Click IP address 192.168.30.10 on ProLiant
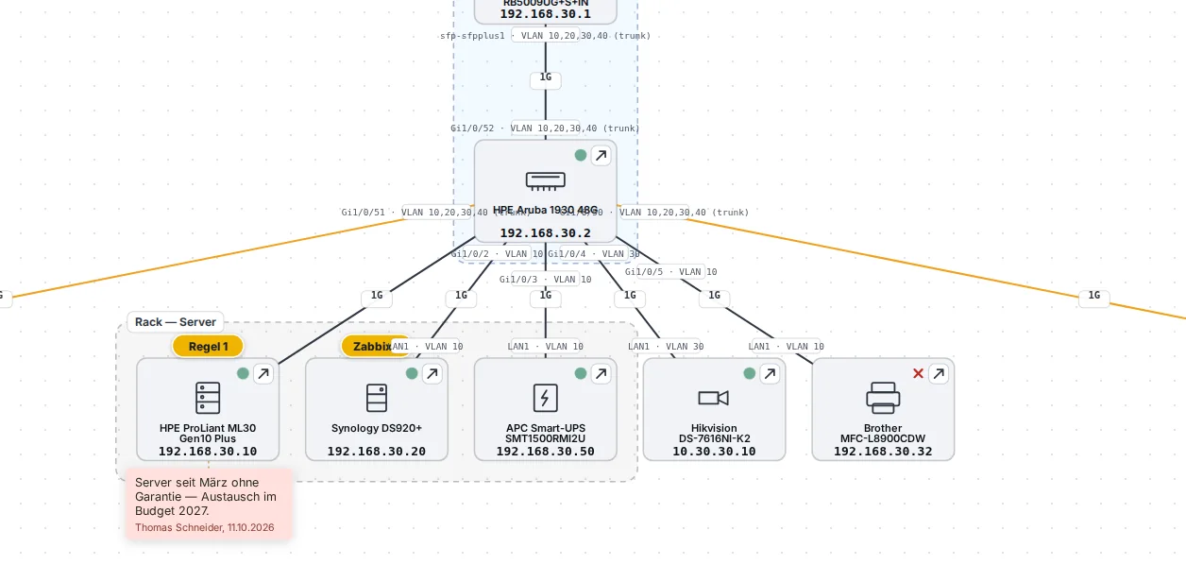This screenshot has height=565, width=1186. (208, 452)
